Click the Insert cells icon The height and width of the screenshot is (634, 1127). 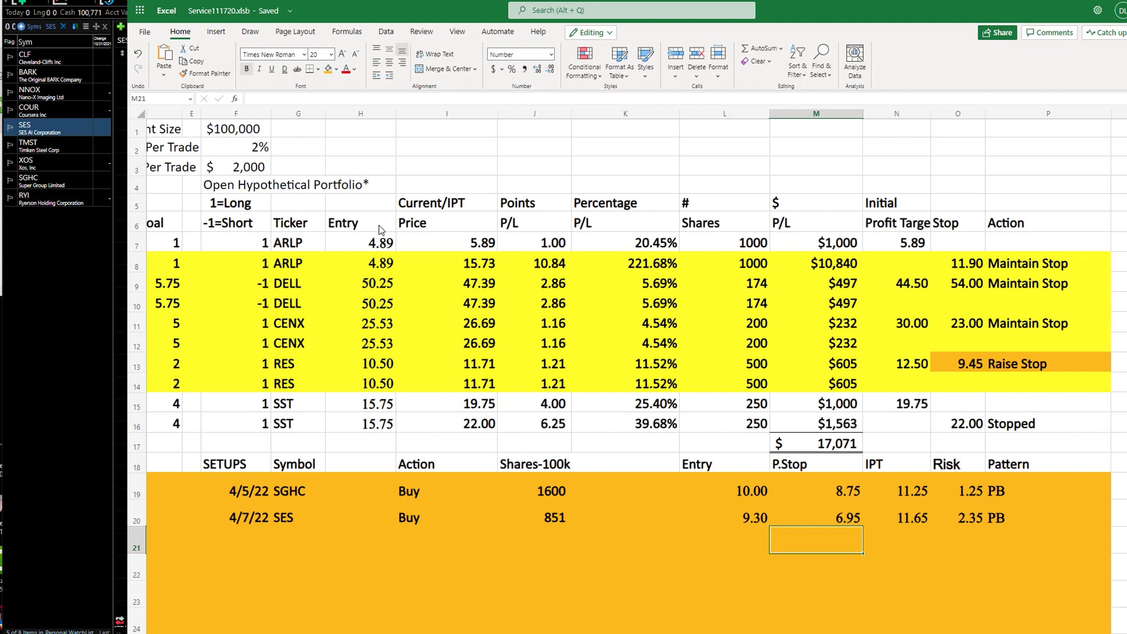675,53
